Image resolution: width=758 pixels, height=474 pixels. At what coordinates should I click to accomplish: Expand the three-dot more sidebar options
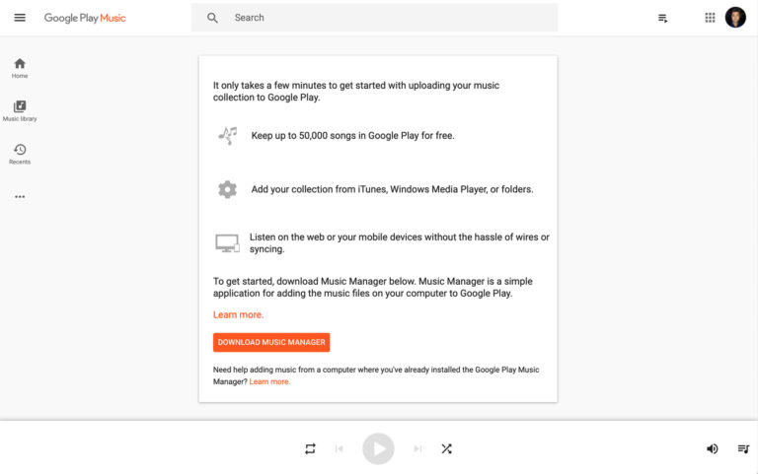20,197
